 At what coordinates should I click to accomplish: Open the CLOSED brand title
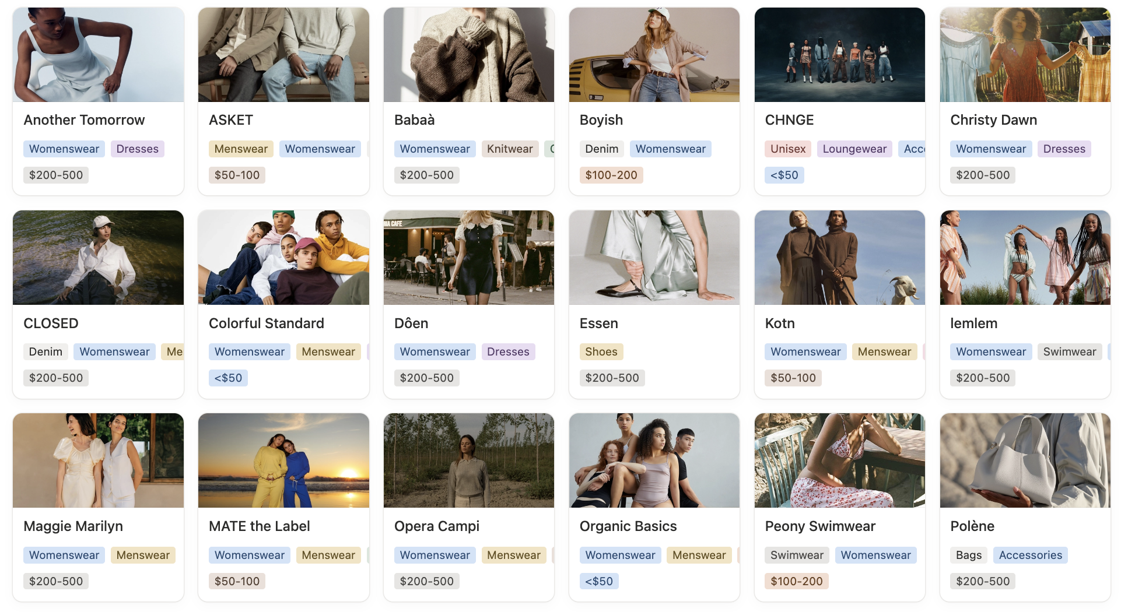tap(51, 323)
